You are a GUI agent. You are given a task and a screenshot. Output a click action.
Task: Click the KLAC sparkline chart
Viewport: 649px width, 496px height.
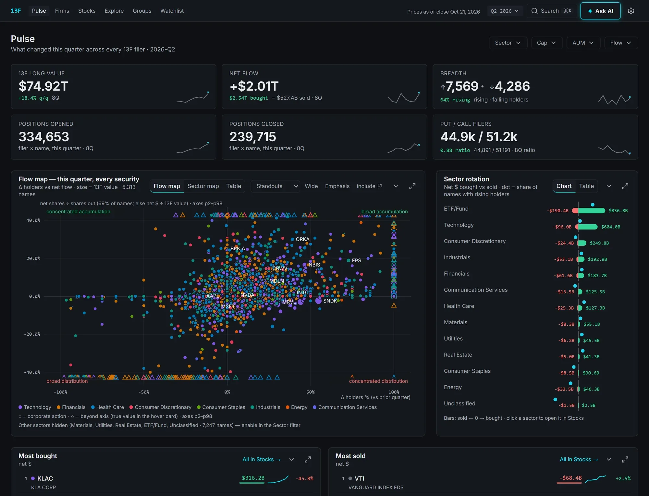278,479
